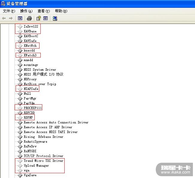Select the vga driver entry
The height and width of the screenshot is (178, 195).
click(x=27, y=171)
